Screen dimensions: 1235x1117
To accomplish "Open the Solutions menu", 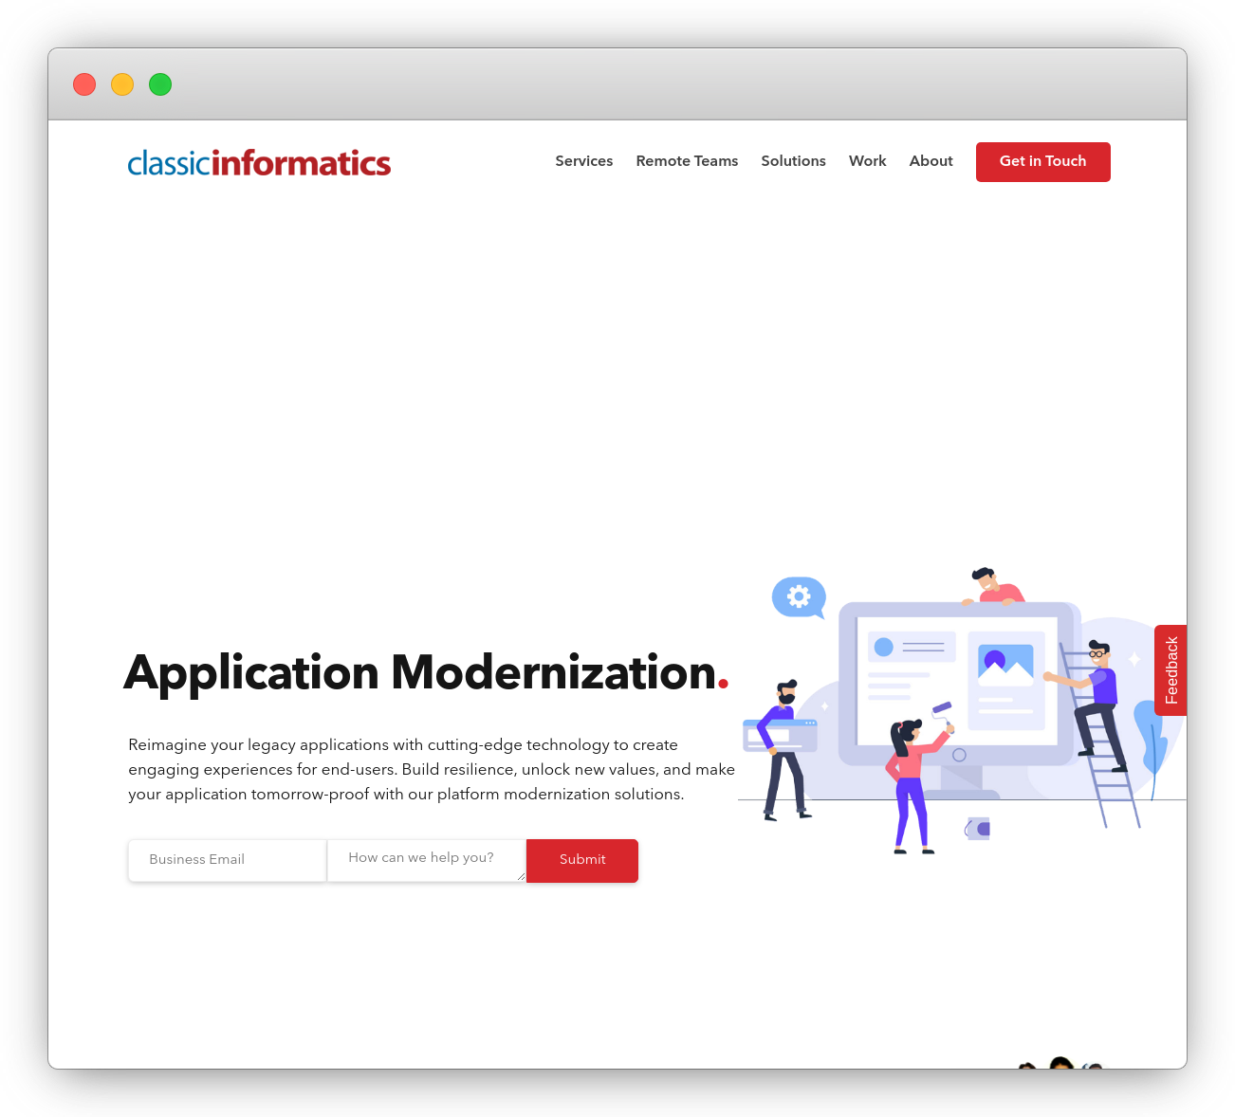I will coord(793,161).
